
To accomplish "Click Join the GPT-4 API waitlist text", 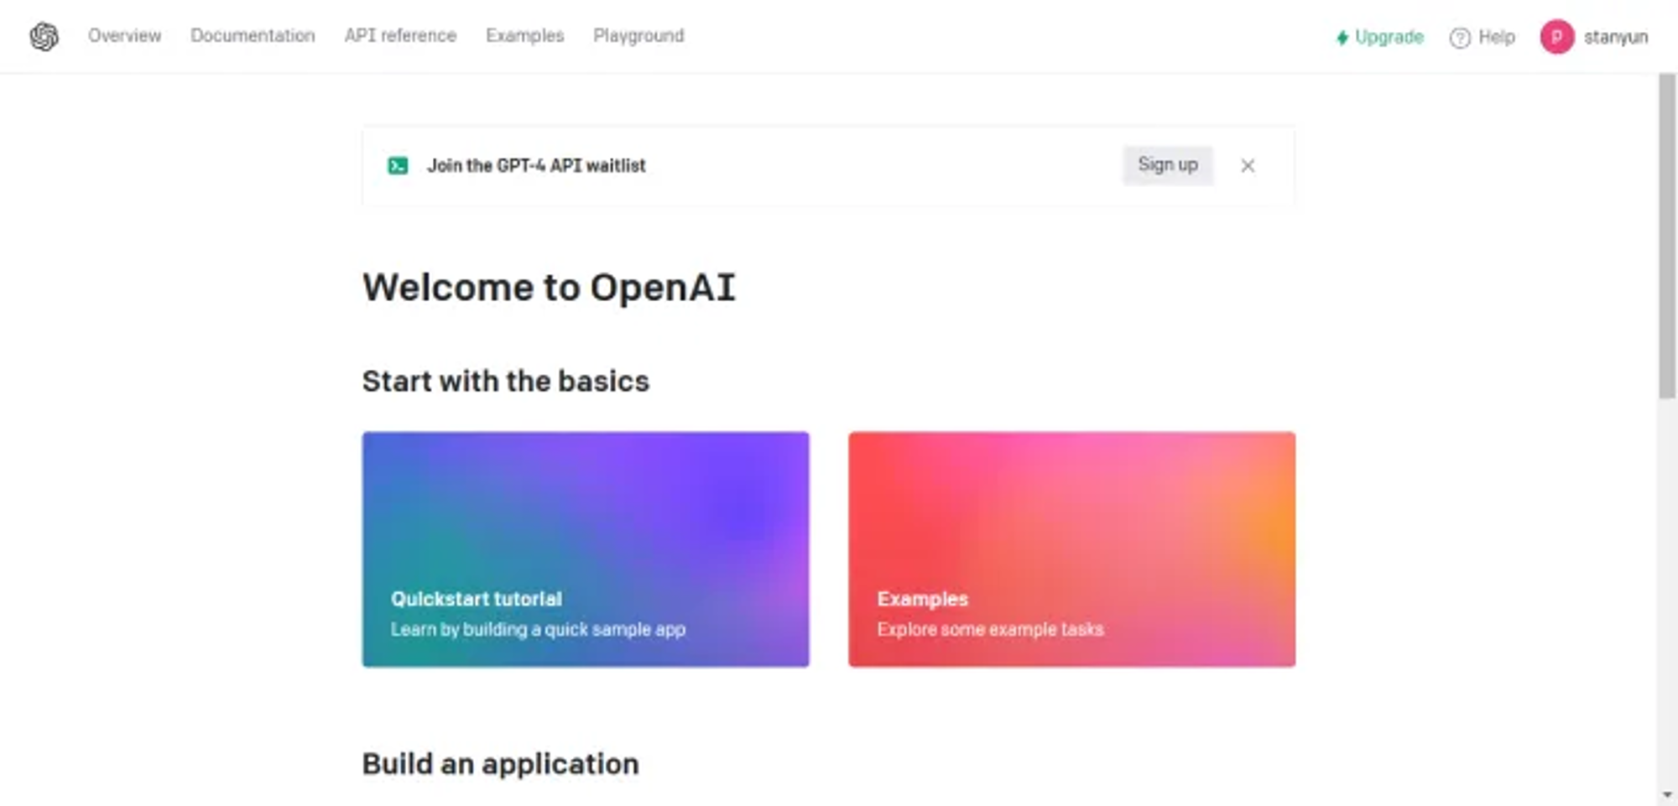I will 537,165.
